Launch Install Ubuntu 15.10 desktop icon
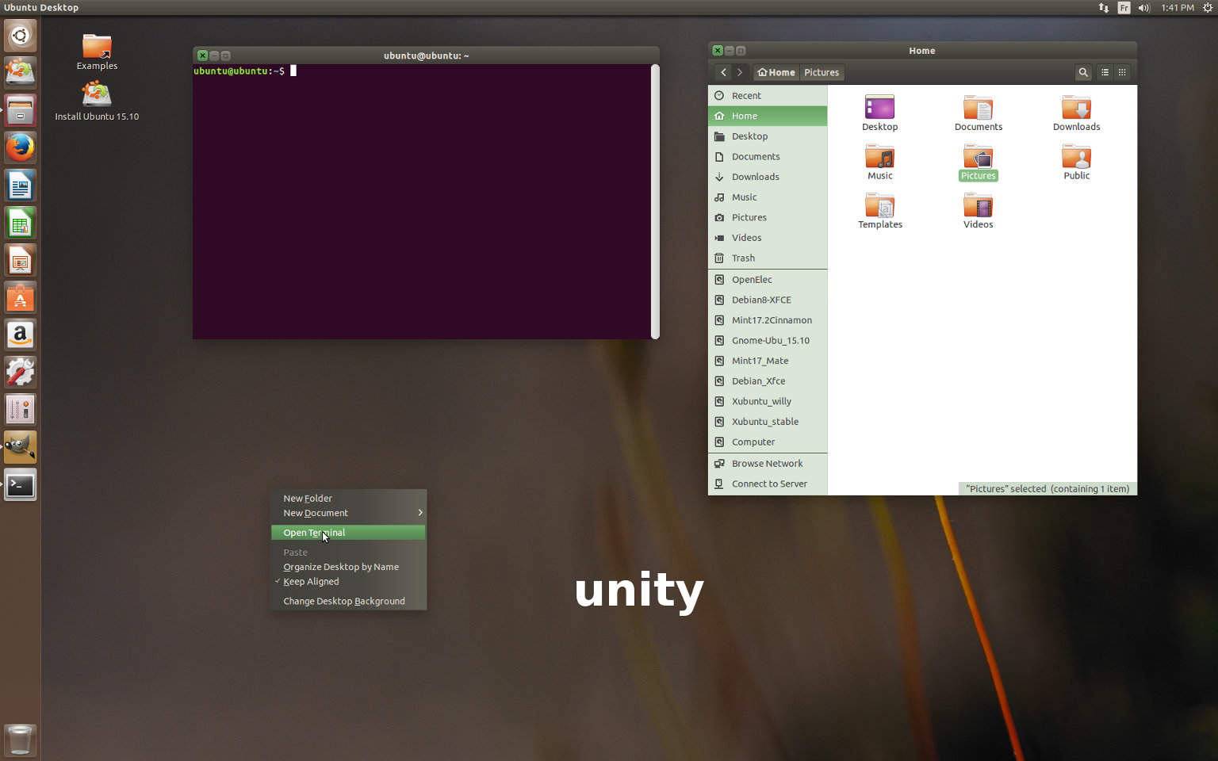Screen dimensions: 1218x761 pyautogui.click(x=97, y=101)
